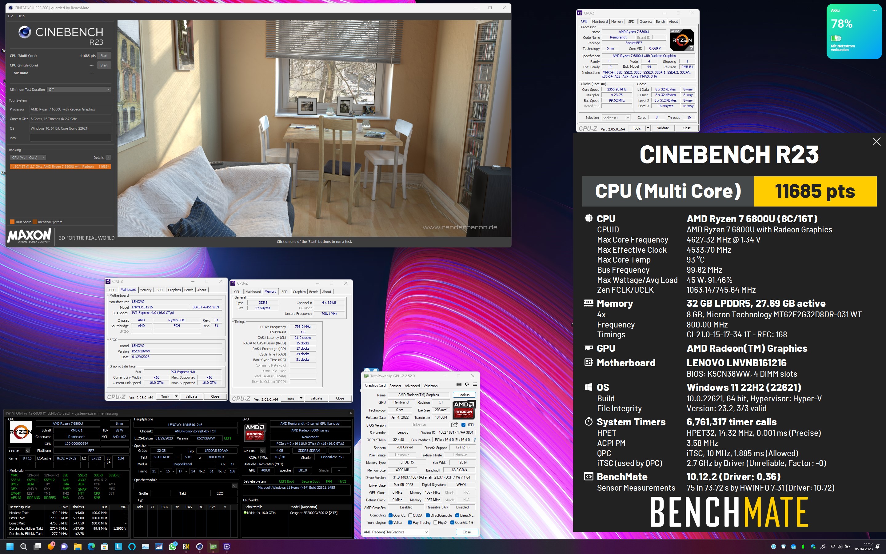This screenshot has height=554, width=886.
Task: Refresh GPU-Z data with the refresh icon
Action: pyautogui.click(x=467, y=384)
